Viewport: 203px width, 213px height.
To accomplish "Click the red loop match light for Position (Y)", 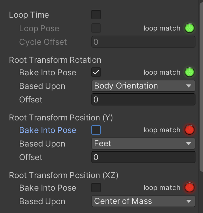I will pos(189,130).
